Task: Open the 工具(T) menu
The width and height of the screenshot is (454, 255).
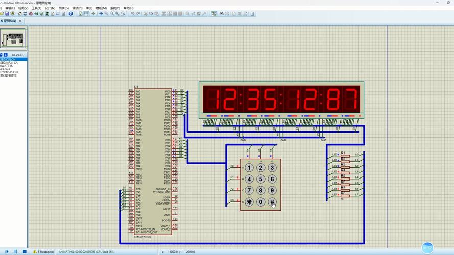Action: coord(36,8)
